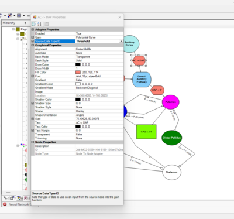Open the Threshold dropdown for Source Data Type ID
This screenshot has width=234, height=219.
coord(121,41)
